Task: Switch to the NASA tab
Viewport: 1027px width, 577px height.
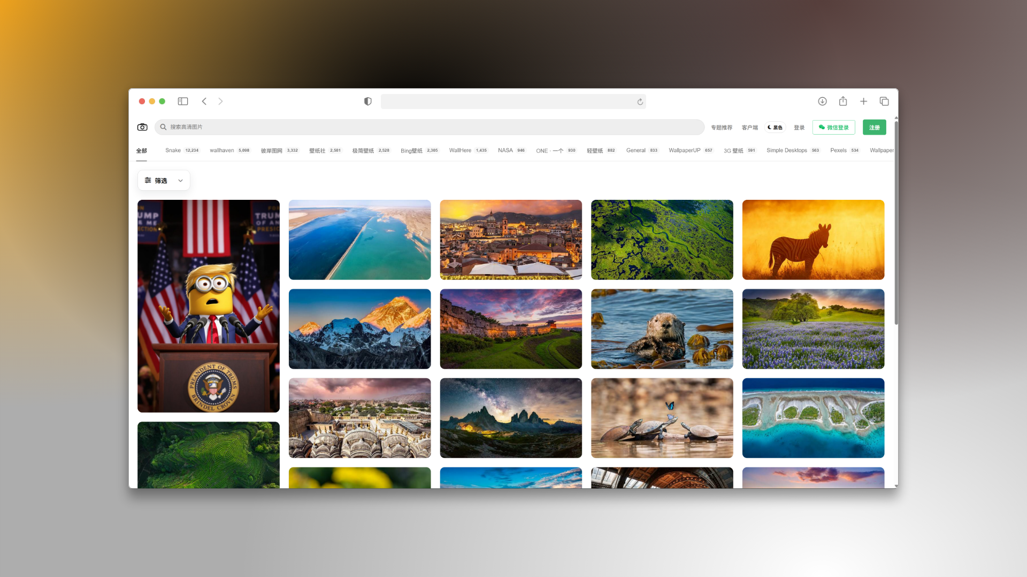Action: pos(511,151)
